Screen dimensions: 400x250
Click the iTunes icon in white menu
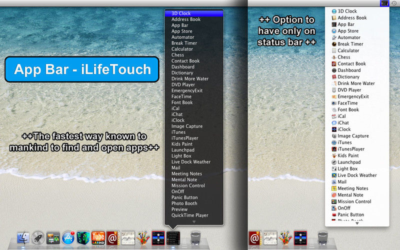coord(334,142)
